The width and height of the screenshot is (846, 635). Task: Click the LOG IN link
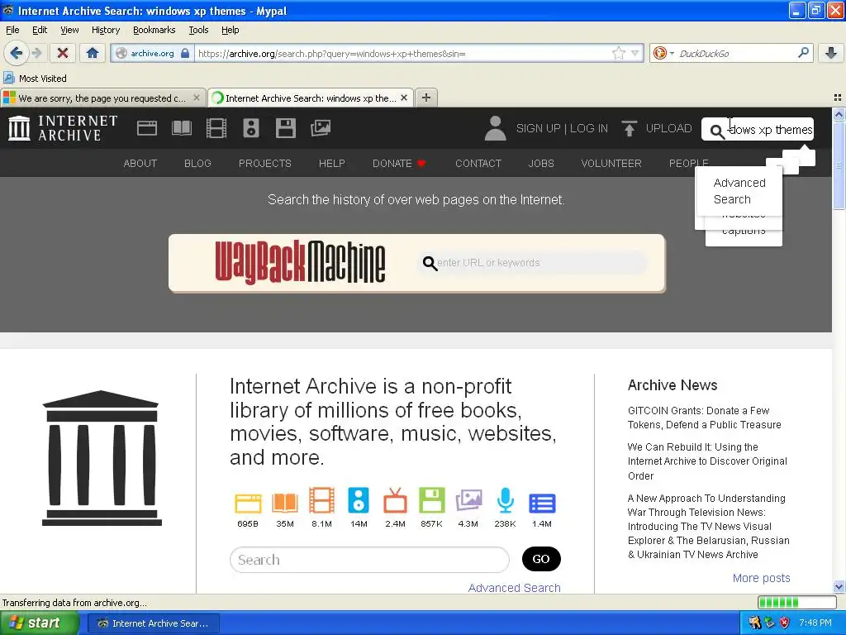(x=588, y=128)
